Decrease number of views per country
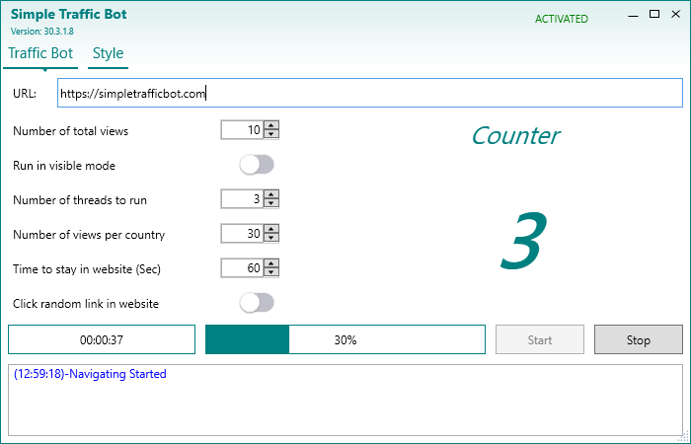The image size is (691, 444). click(x=271, y=239)
